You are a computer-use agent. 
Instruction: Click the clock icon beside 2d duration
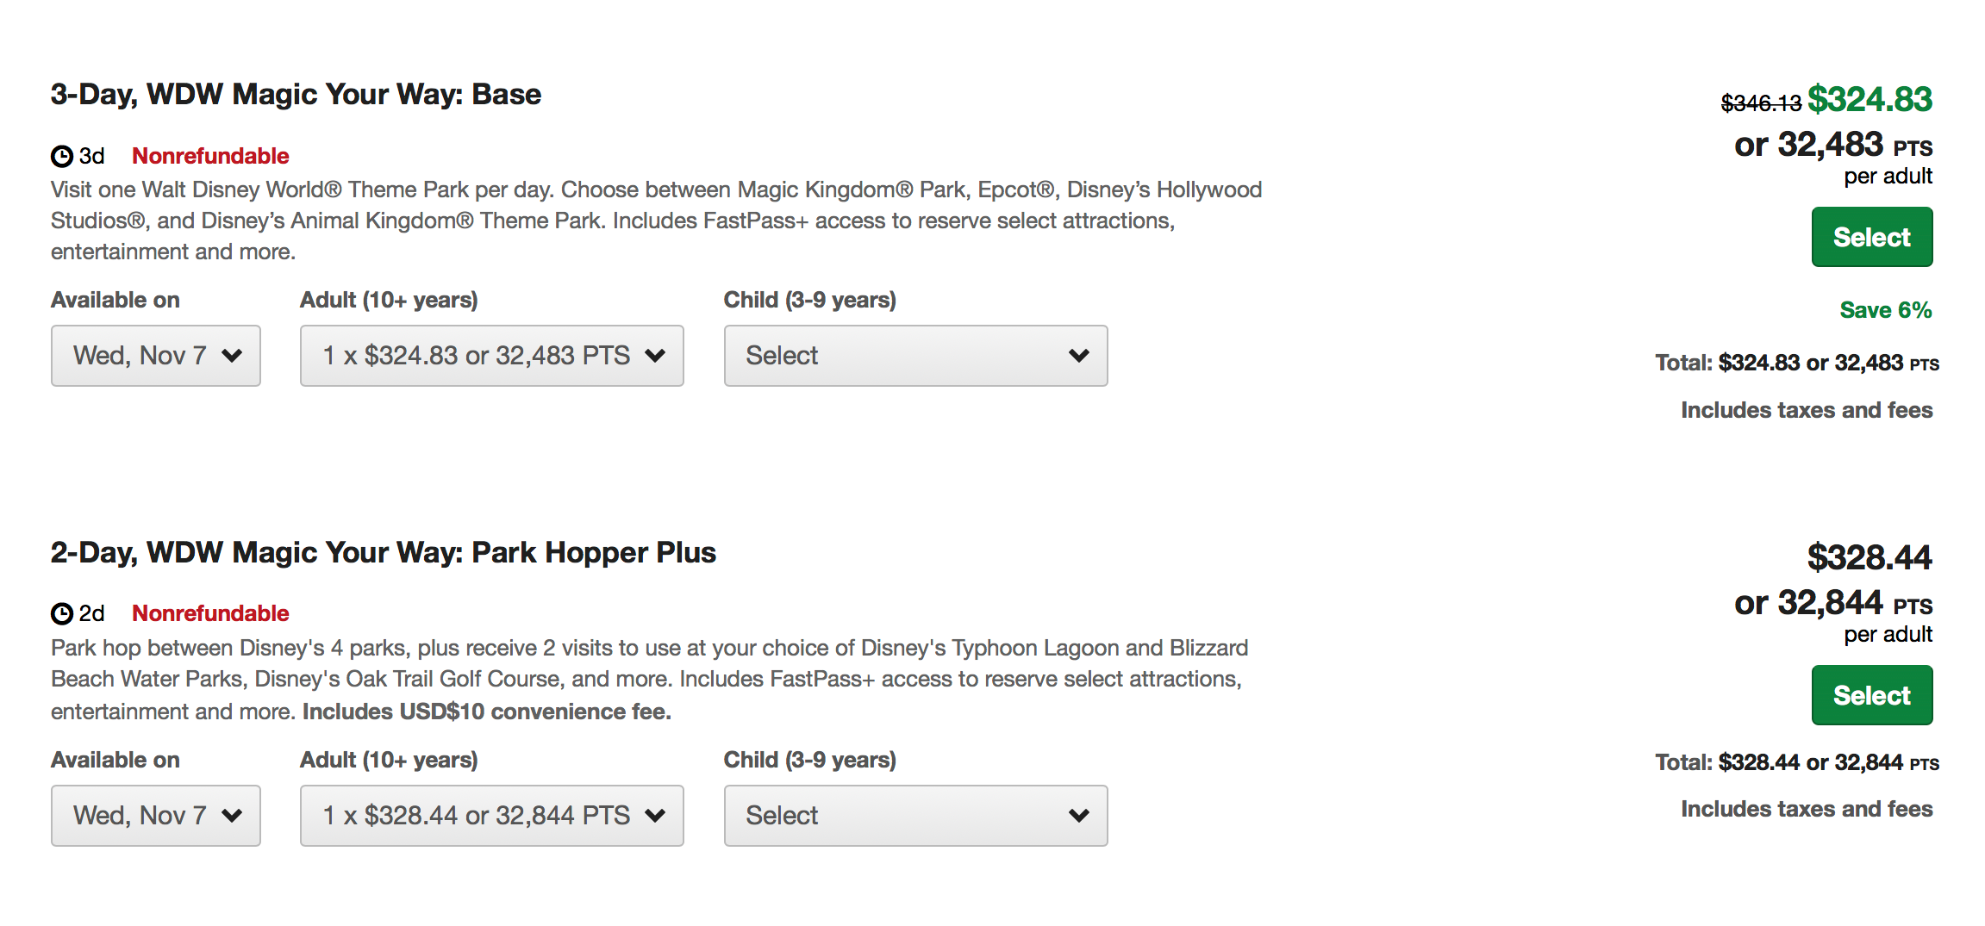62,613
